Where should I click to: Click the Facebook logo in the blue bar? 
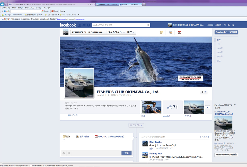(x=68, y=25)
